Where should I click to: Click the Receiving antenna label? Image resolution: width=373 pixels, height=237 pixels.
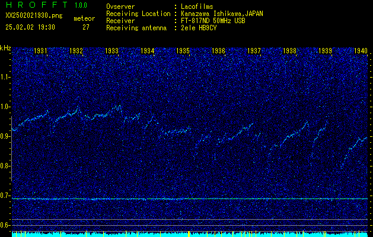pyautogui.click(x=136, y=28)
